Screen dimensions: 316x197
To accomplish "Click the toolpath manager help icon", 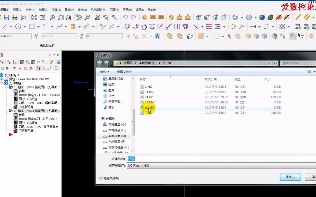I will point(59,62).
